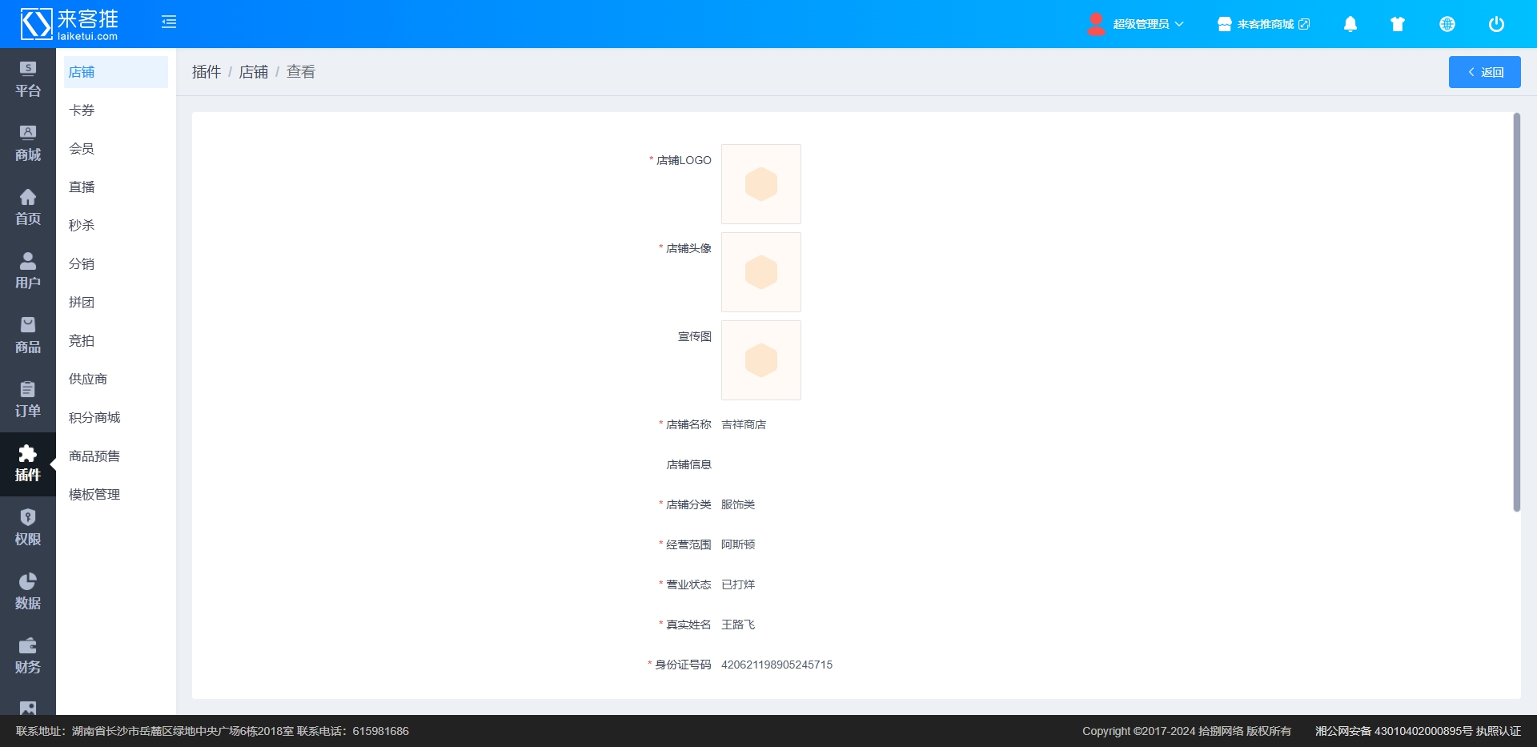
Task: Open the 平台 platform sidebar section
Action: coord(28,80)
